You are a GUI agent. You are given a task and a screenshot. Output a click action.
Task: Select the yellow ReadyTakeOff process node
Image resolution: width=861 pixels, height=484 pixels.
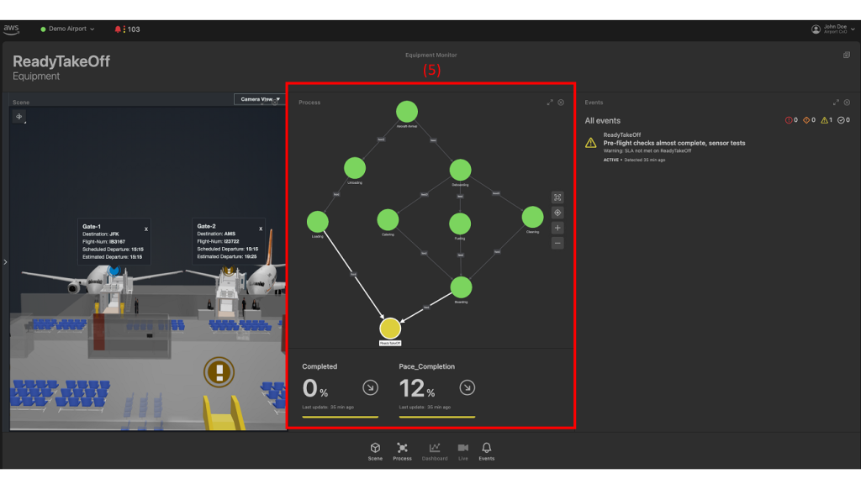tap(390, 329)
